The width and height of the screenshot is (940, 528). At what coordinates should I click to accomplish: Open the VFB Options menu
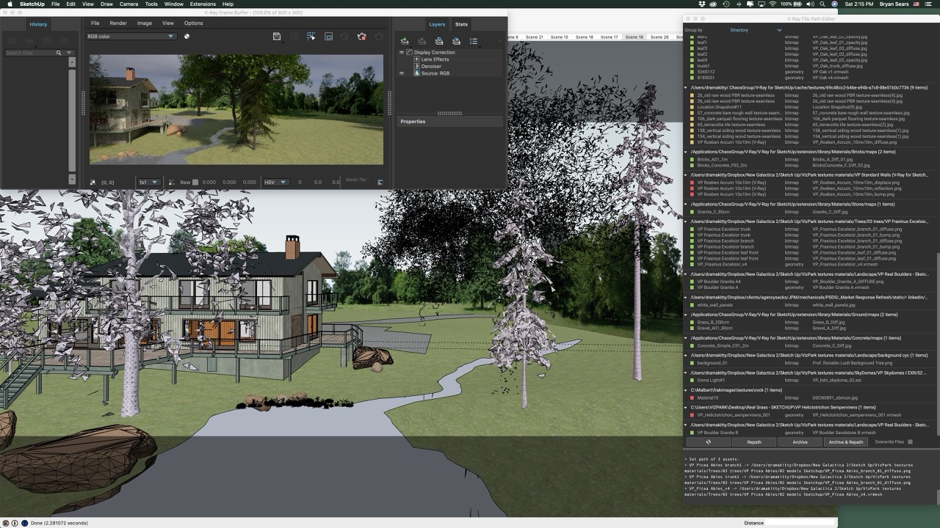(193, 23)
